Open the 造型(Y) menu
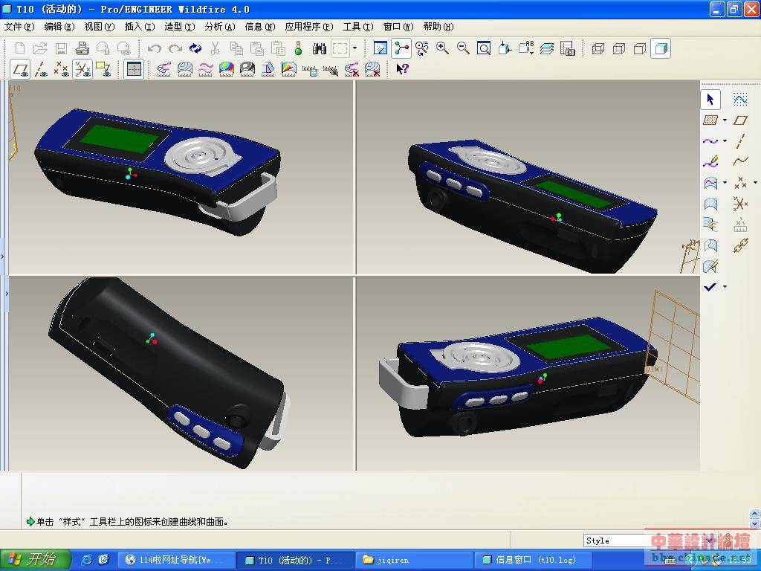The image size is (761, 571). [180, 27]
